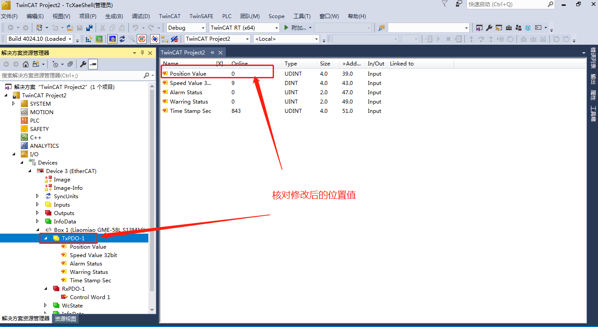The width and height of the screenshot is (598, 327).
Task: Open the Debug configuration dropdown
Action: point(186,27)
